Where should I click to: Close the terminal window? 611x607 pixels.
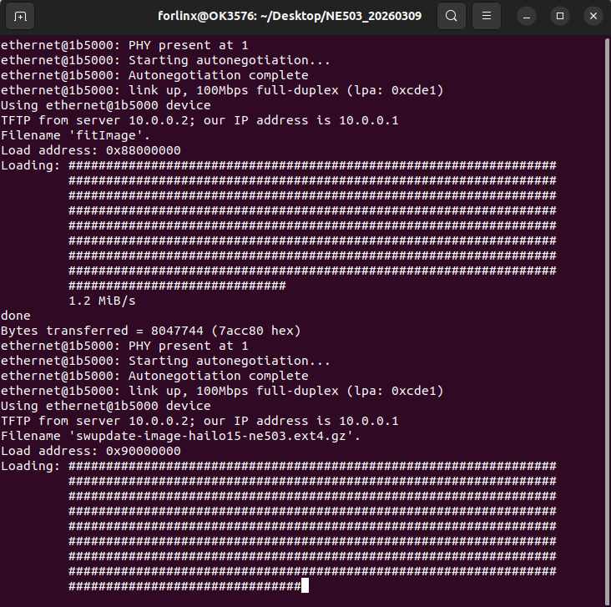(x=593, y=16)
